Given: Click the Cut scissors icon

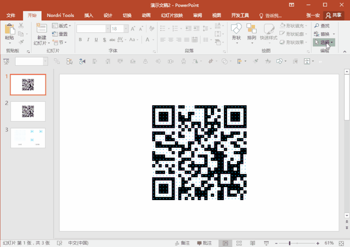Looking at the screenshot, I should (21, 25).
